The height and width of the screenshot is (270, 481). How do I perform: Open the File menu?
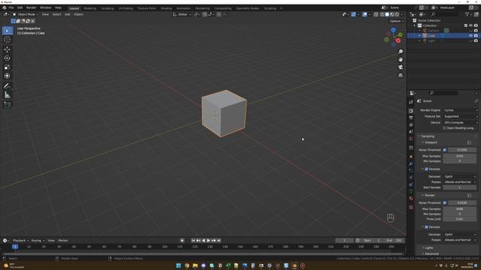pos(11,7)
